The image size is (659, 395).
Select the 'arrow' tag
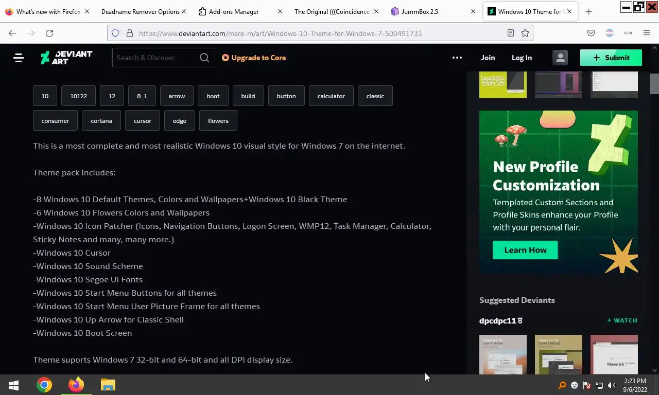[x=177, y=96]
